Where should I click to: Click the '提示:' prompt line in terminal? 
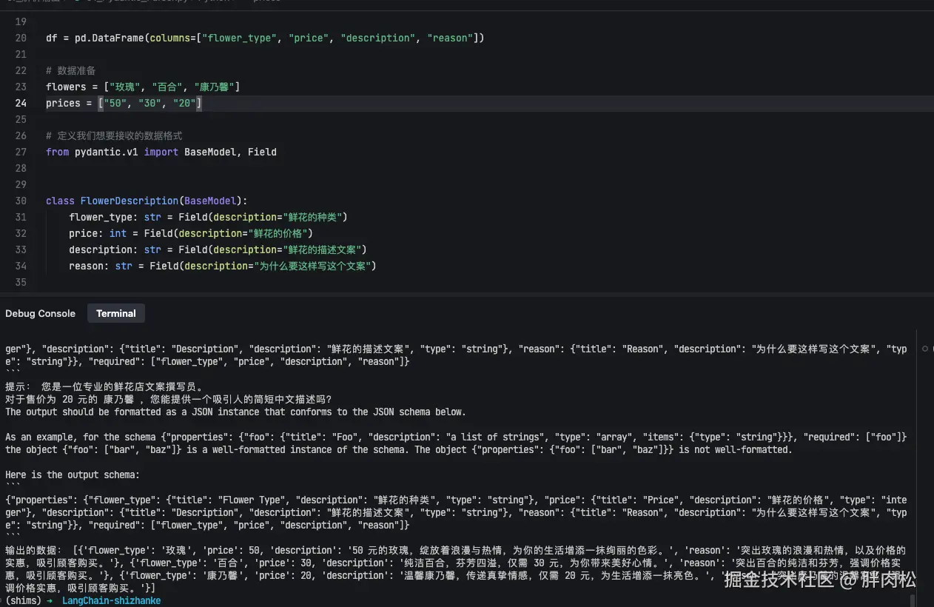(x=18, y=386)
